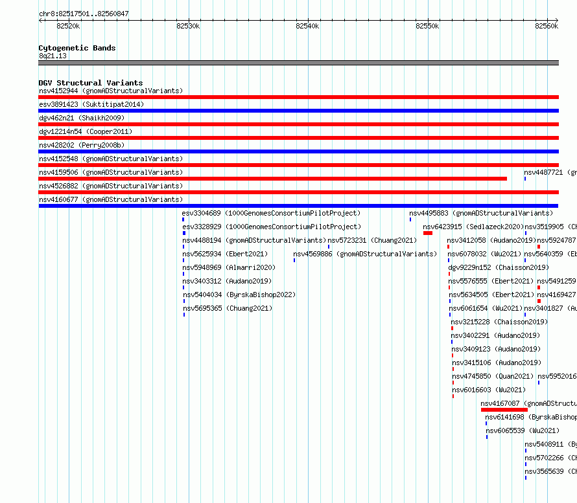Open the nsv4488194 gnomAD variant

tap(254, 240)
